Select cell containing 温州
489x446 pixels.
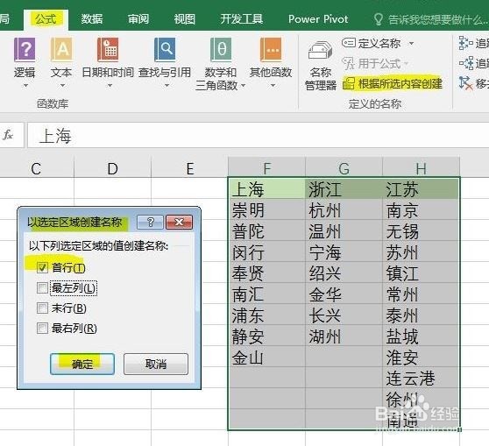point(344,231)
